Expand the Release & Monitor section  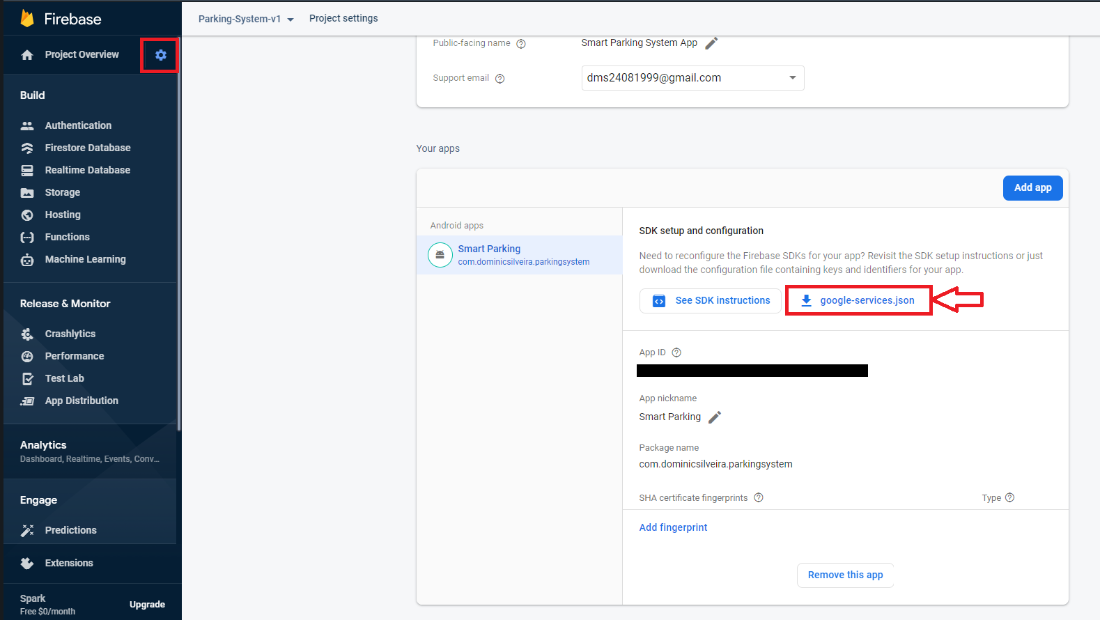coord(65,304)
